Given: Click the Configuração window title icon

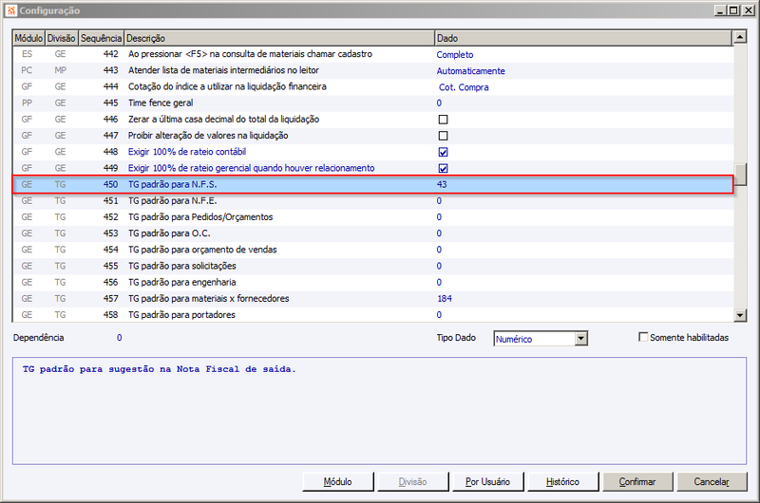Looking at the screenshot, I should pyautogui.click(x=11, y=10).
